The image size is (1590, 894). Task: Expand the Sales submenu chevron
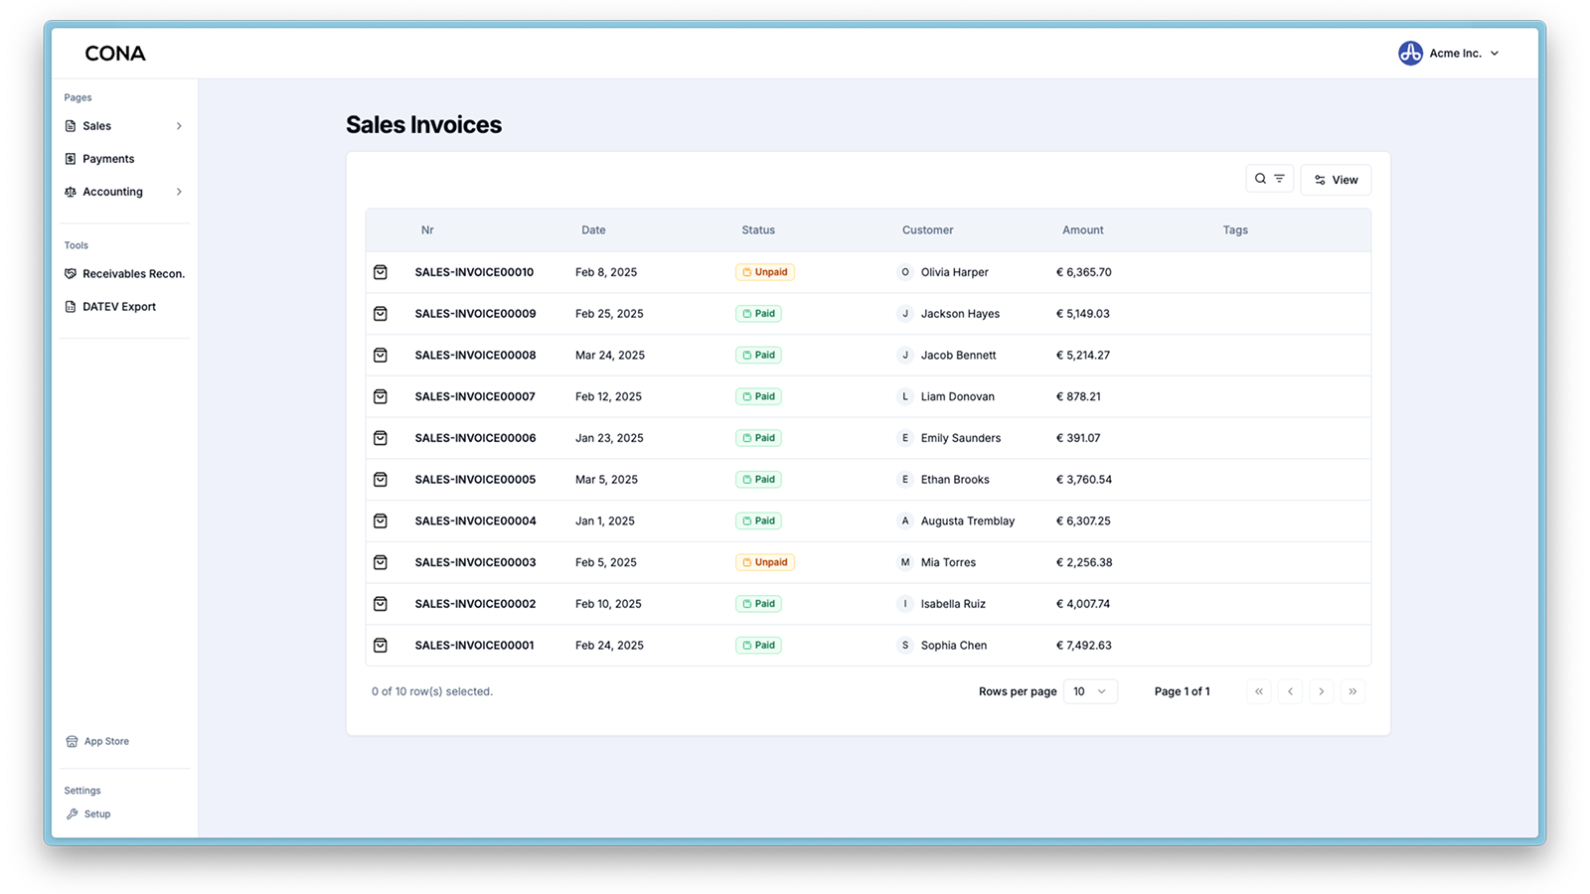click(x=179, y=126)
